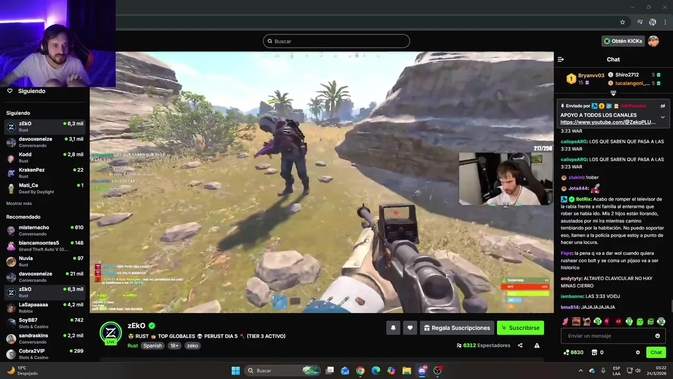Click Shiro2712 in gift leaderboard
673x379 pixels.
point(627,75)
